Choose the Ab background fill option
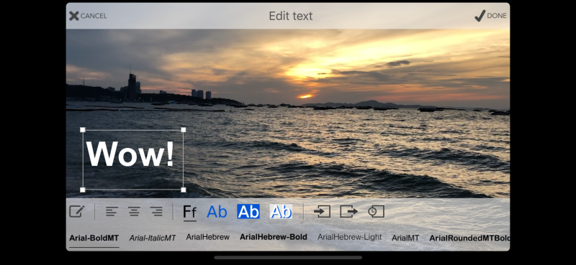The image size is (576, 265). (x=248, y=211)
